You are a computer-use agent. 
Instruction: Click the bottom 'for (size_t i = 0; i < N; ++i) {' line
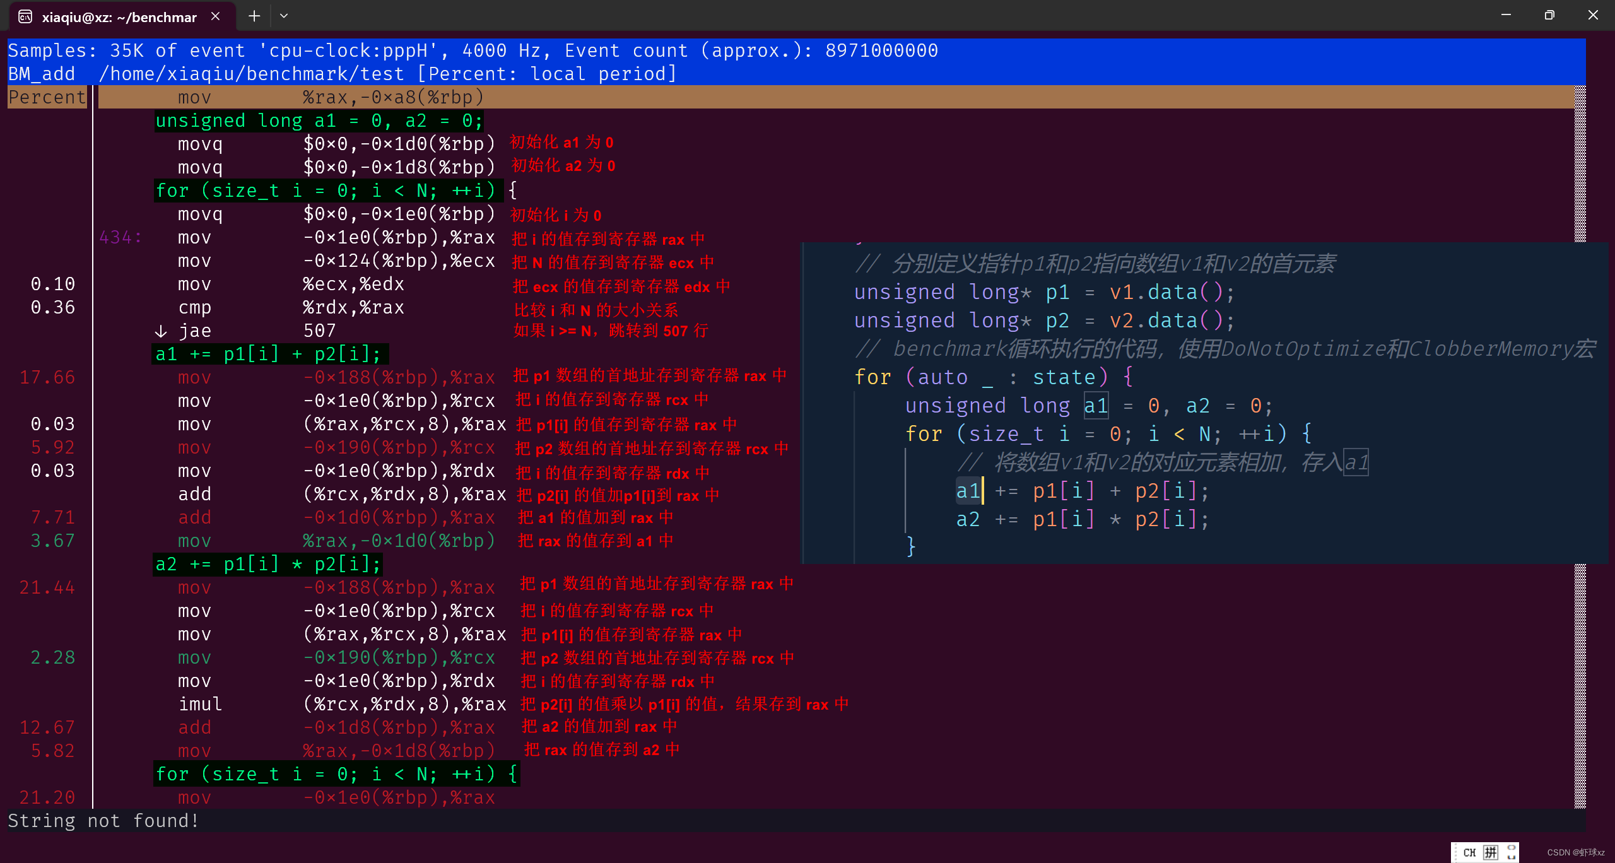pos(336,774)
